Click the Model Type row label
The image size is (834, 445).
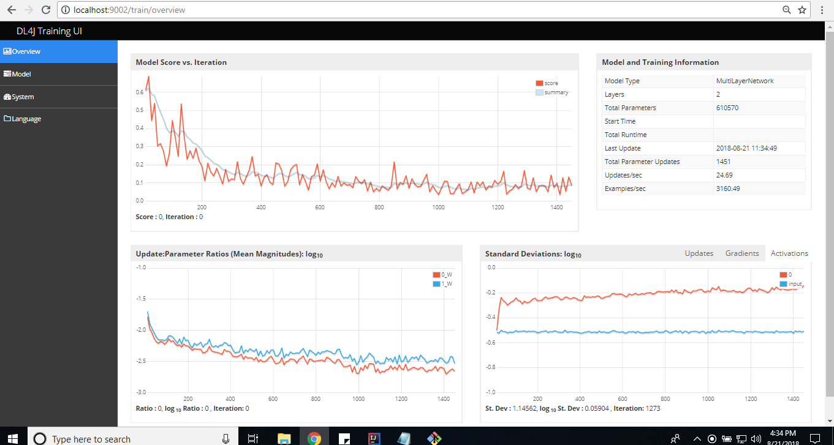(622, 81)
